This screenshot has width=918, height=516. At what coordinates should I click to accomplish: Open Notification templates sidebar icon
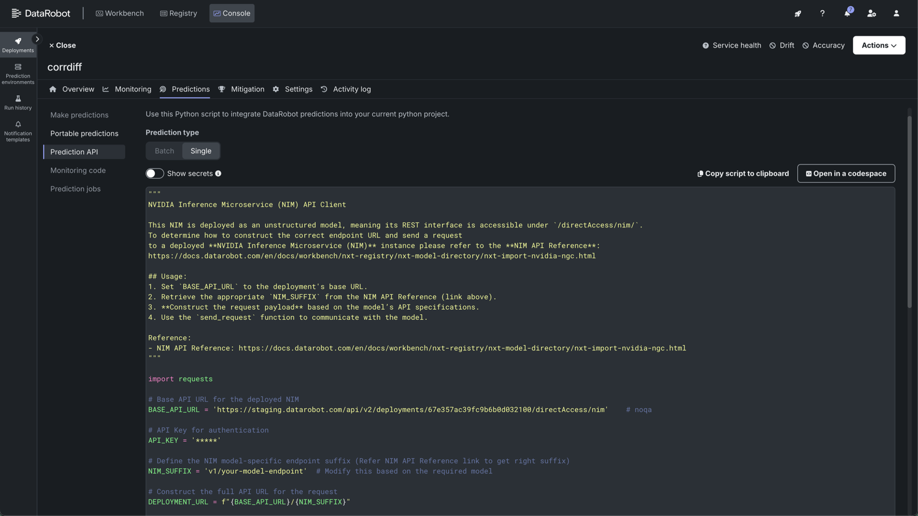coord(18,132)
